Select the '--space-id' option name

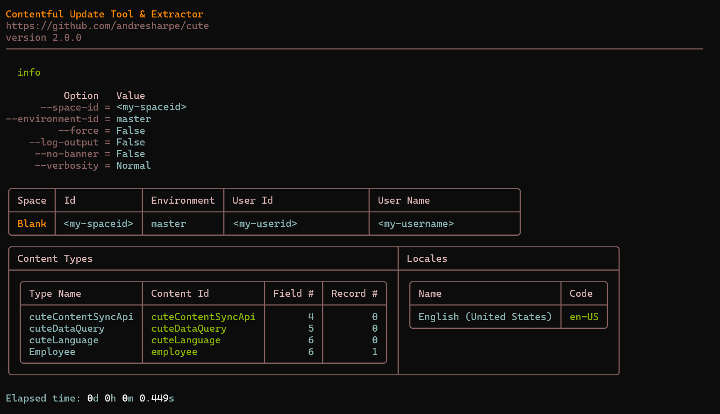pyautogui.click(x=70, y=107)
